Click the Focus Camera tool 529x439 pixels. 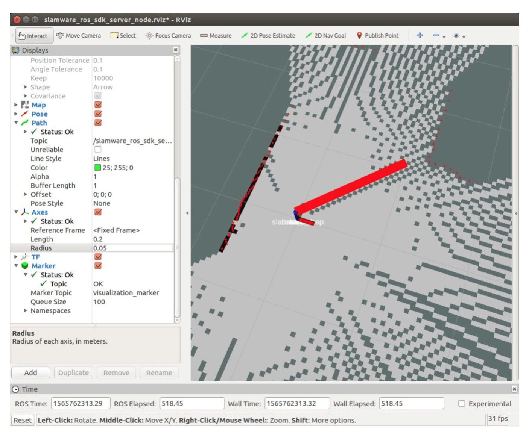[169, 36]
